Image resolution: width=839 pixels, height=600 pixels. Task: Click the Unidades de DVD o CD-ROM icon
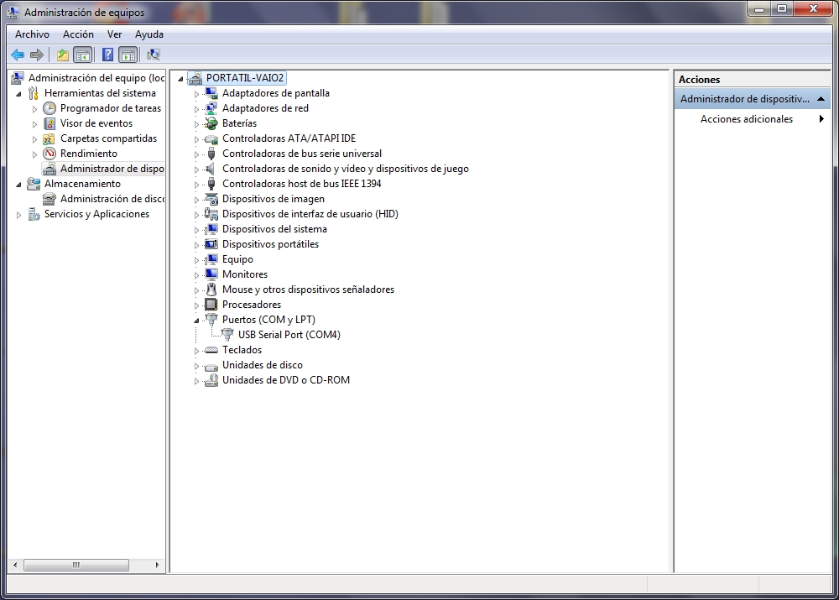tap(212, 380)
